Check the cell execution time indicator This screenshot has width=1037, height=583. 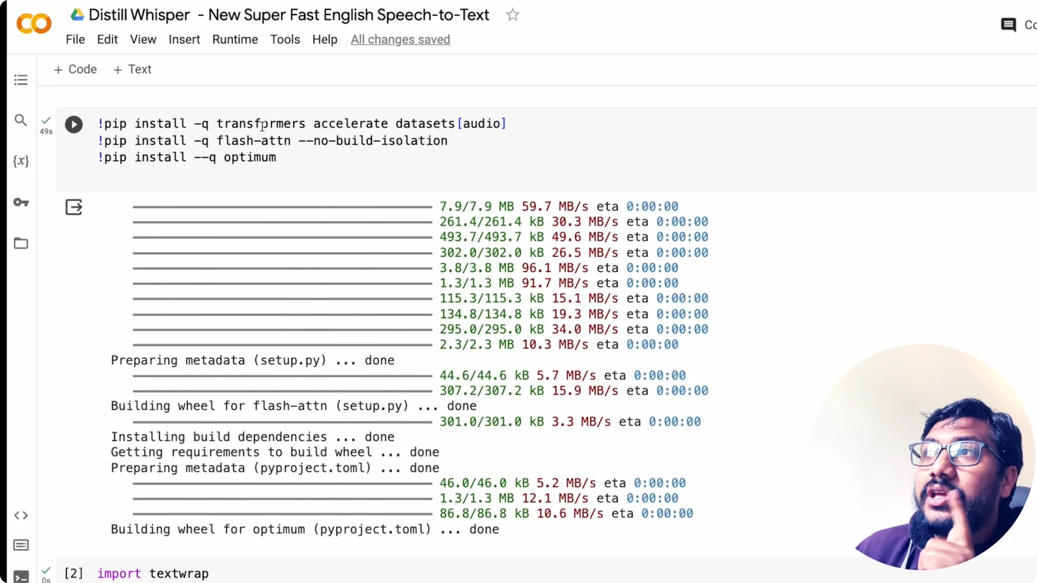[46, 125]
